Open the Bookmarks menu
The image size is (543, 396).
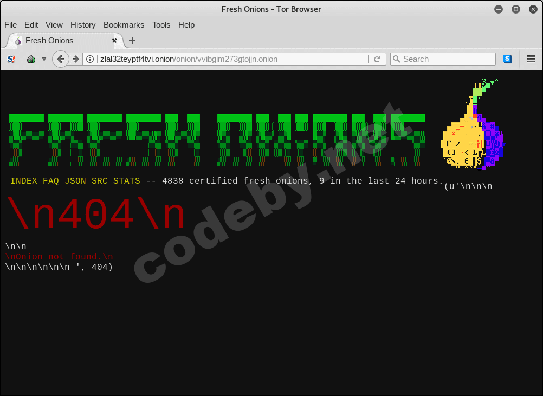[x=124, y=25]
